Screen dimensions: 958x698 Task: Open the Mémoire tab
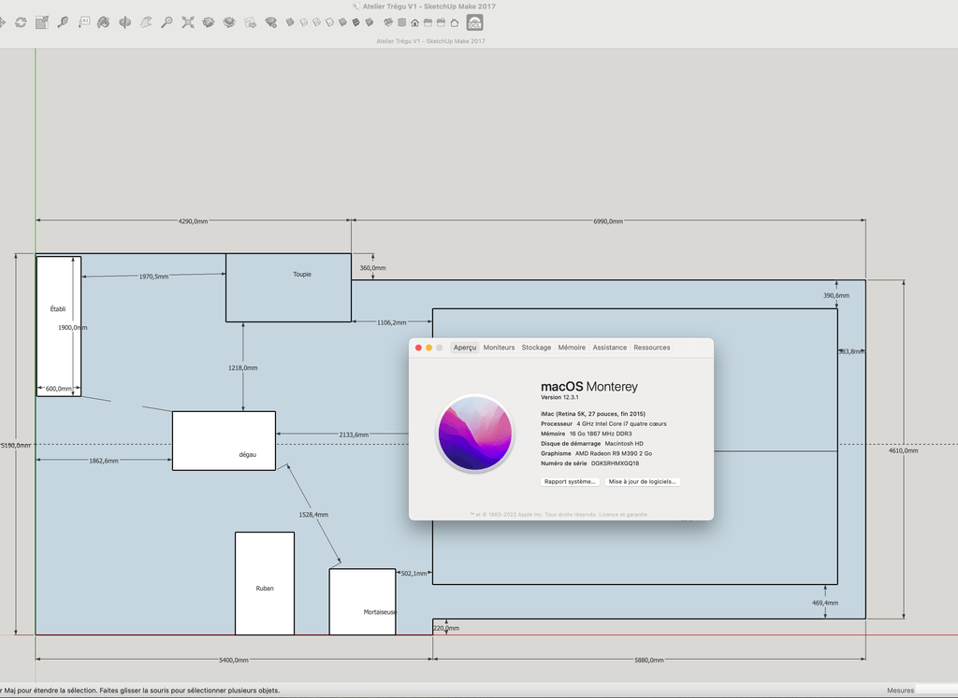(572, 348)
